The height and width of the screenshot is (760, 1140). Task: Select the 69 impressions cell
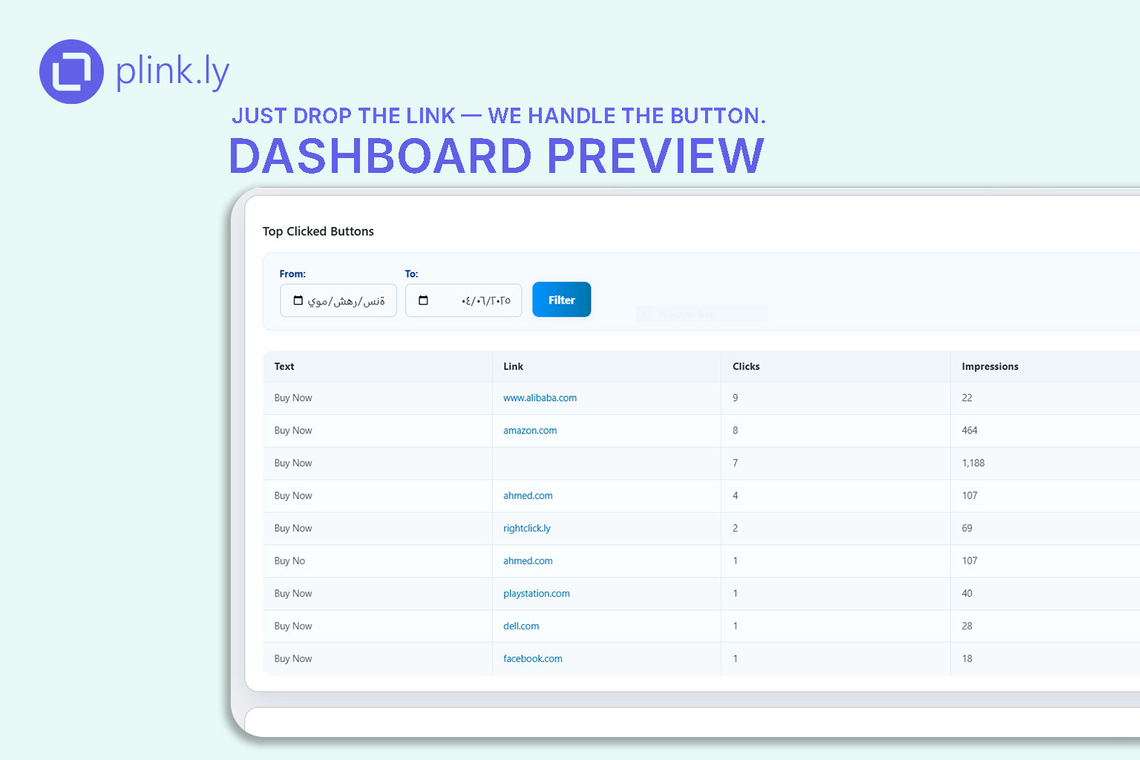coord(1045,528)
